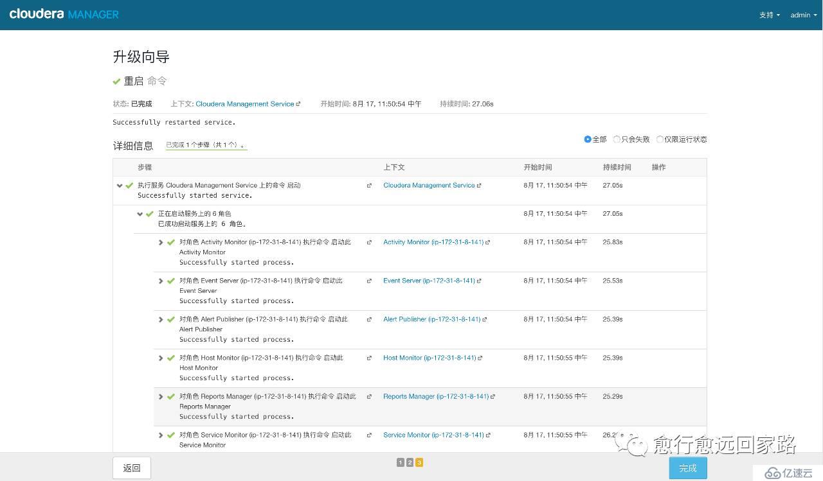Click green check icon beside 重启 命令 title
This screenshot has height=481, width=823.
pyautogui.click(x=116, y=82)
